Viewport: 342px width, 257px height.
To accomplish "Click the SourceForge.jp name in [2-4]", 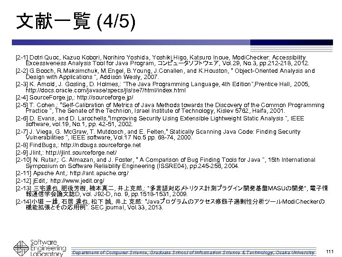I will [x=51, y=98].
